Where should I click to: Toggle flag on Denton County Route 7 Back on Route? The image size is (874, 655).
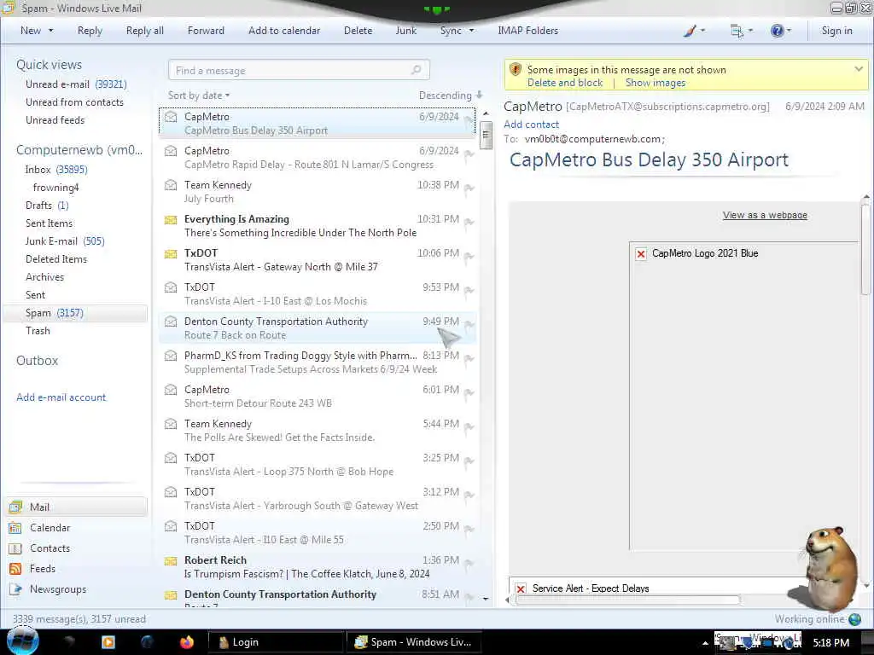click(469, 325)
